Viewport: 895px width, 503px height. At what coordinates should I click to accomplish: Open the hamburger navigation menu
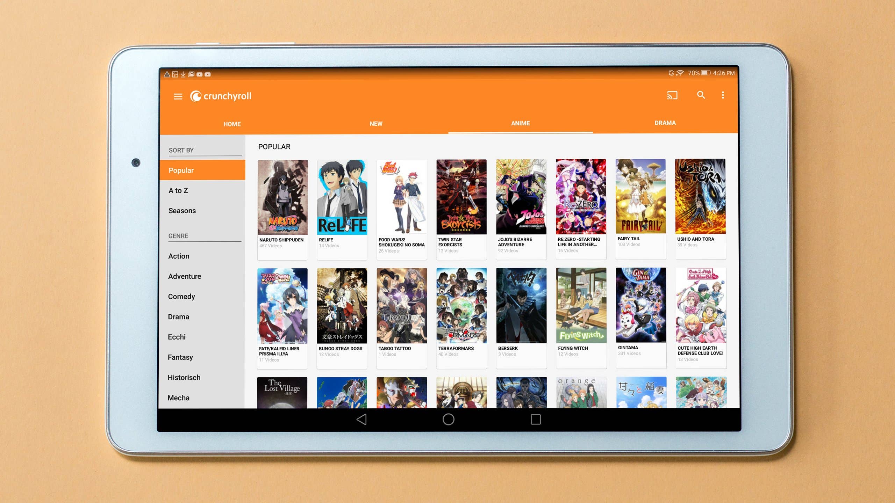click(x=178, y=96)
